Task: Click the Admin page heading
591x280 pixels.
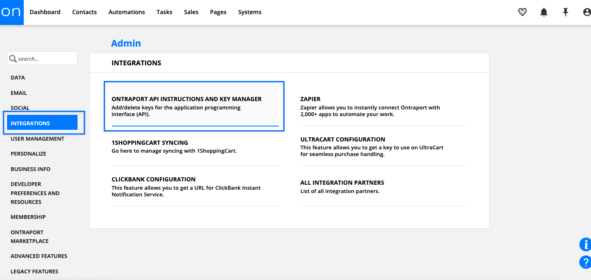Action: tap(126, 43)
